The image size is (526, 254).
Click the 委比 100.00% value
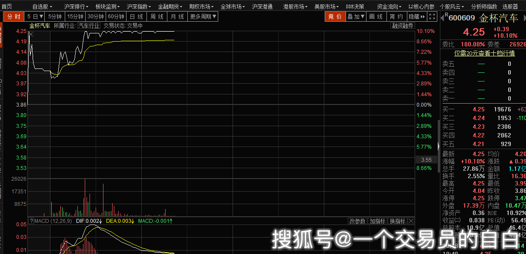pyautogui.click(x=473, y=44)
